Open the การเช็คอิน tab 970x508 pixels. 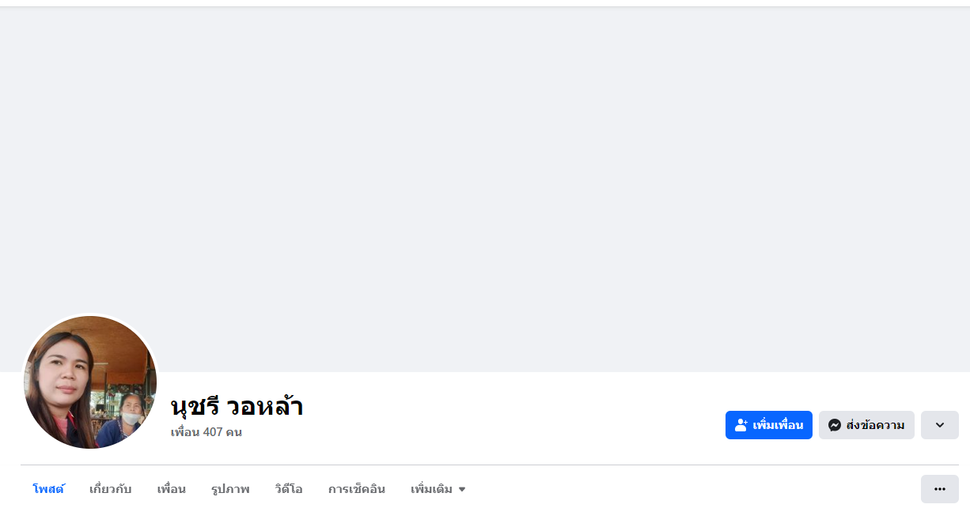tap(357, 489)
